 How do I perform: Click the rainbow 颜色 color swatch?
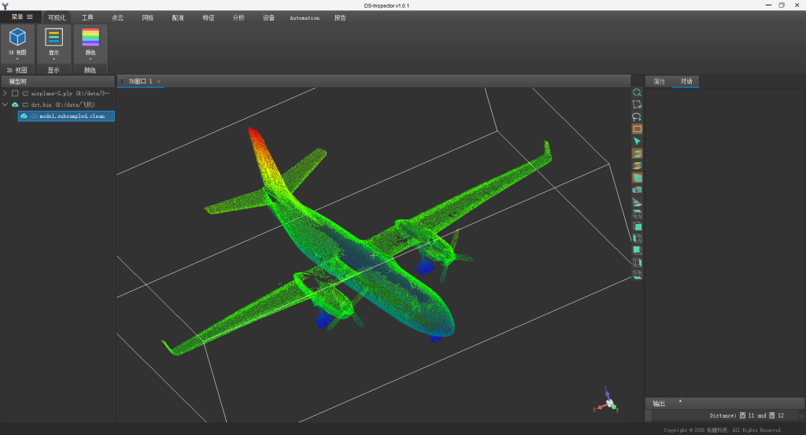tap(91, 37)
